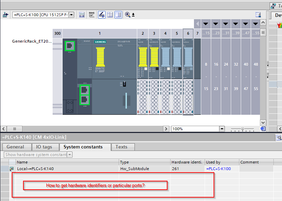This screenshot has width=282, height=201.
Task: Click the Type column header
Action: [144, 162]
